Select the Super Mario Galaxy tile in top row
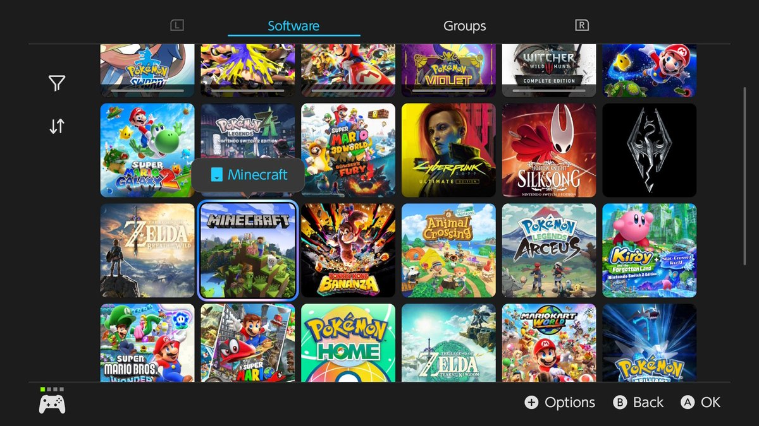Screen dimensions: 759x426 pyautogui.click(x=650, y=71)
